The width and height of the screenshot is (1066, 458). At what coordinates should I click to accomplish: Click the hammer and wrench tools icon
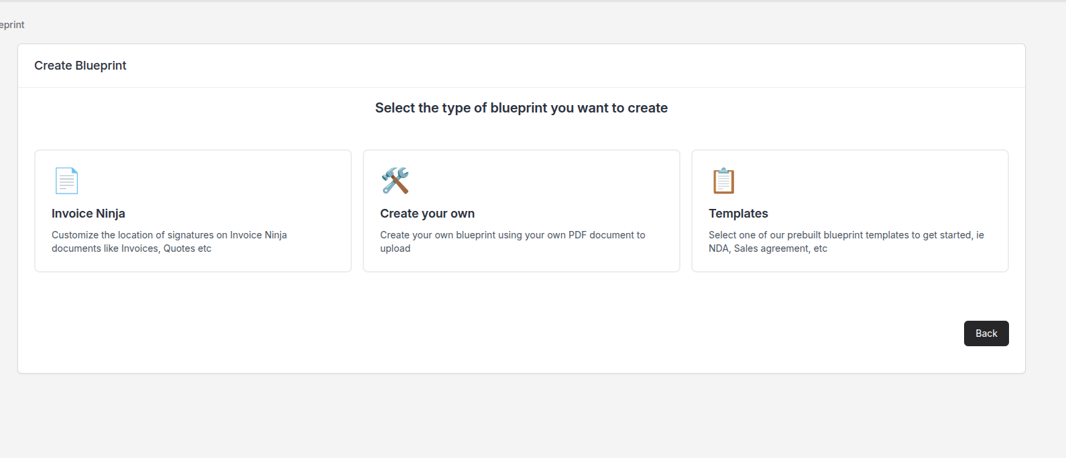point(395,181)
